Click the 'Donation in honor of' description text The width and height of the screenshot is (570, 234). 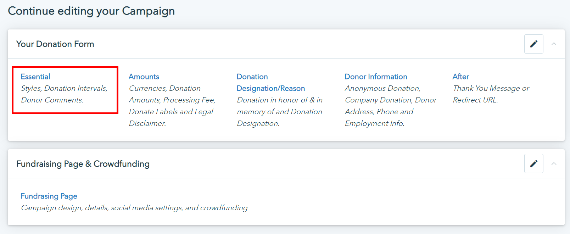[x=280, y=112]
